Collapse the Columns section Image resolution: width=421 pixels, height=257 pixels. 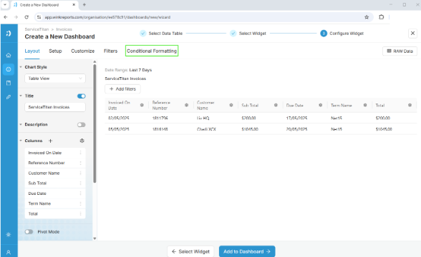(x=21, y=141)
